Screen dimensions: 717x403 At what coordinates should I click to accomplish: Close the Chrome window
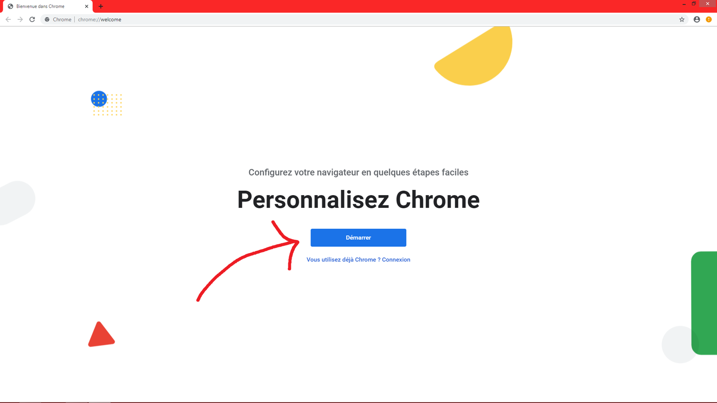click(x=708, y=4)
